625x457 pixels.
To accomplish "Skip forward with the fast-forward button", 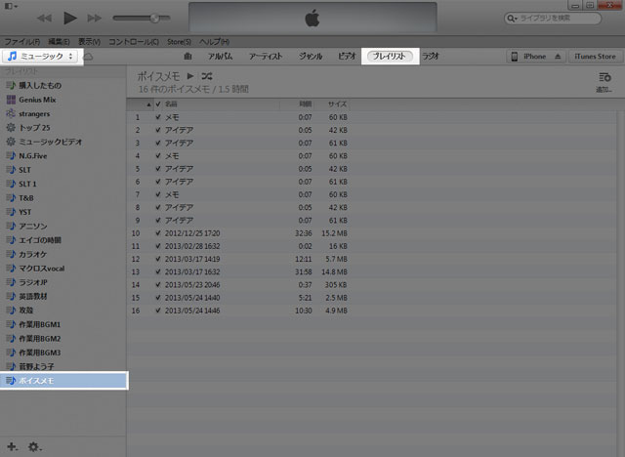I will click(95, 18).
